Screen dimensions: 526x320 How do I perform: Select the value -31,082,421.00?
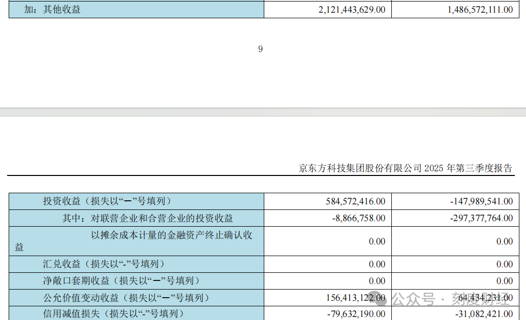pos(481,314)
